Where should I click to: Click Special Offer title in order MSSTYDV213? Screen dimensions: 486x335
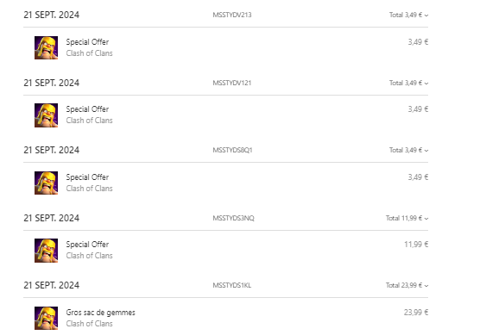[x=87, y=41]
